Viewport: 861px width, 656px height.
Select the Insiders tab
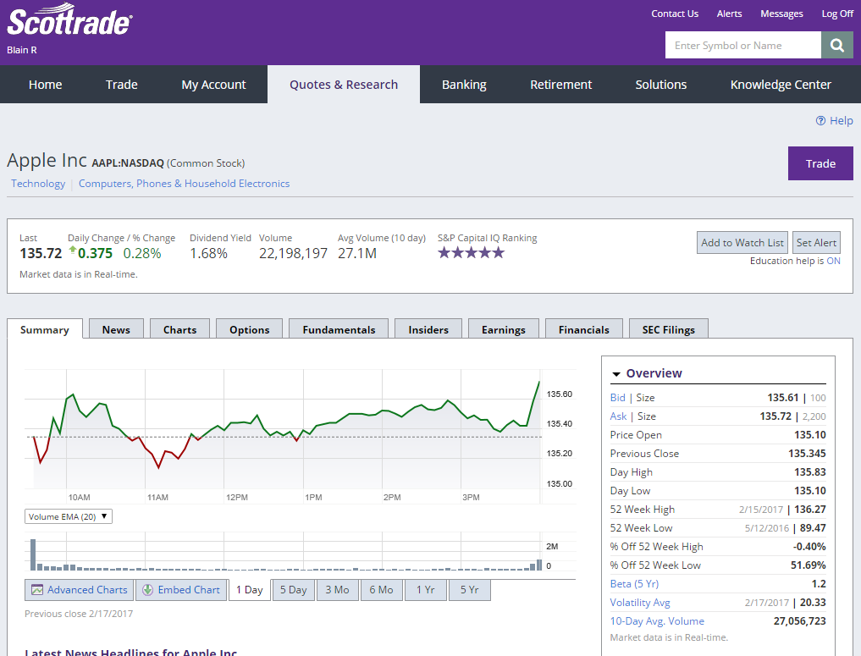[428, 329]
